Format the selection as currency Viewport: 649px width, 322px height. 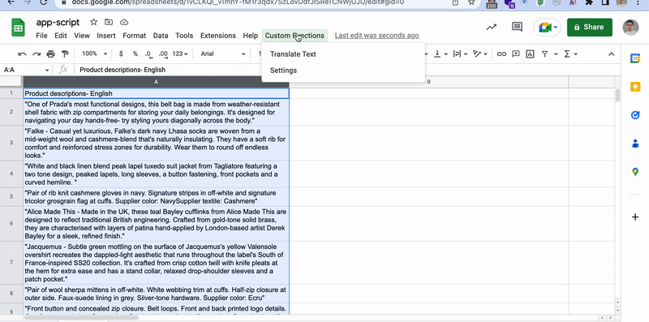[x=121, y=54]
